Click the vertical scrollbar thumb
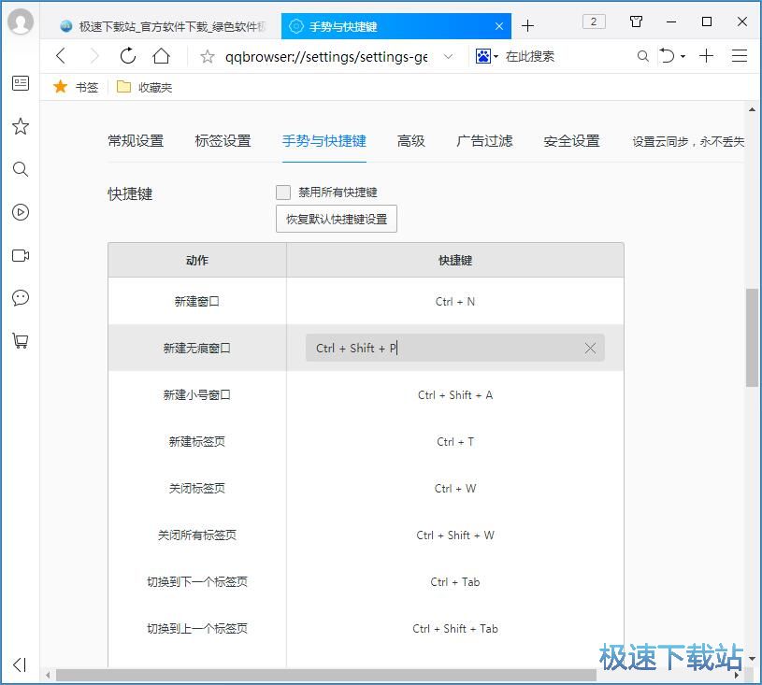The width and height of the screenshot is (762, 685). point(752,337)
